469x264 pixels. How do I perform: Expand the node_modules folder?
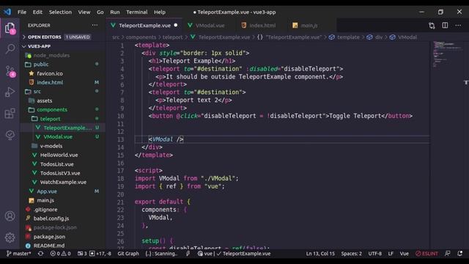(x=63, y=56)
